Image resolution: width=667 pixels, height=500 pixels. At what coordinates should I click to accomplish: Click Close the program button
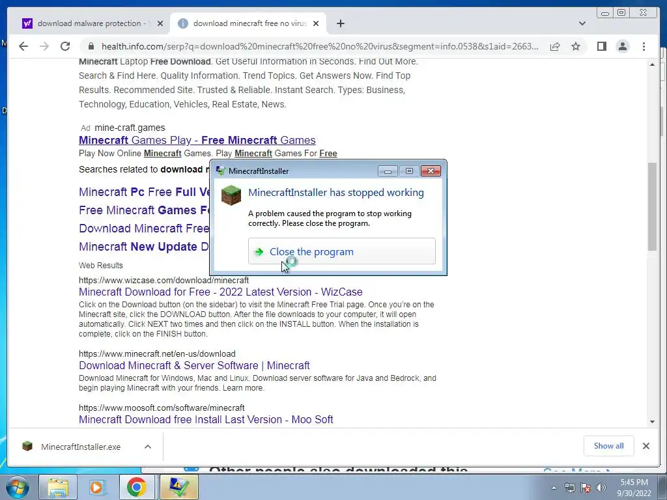(x=341, y=251)
